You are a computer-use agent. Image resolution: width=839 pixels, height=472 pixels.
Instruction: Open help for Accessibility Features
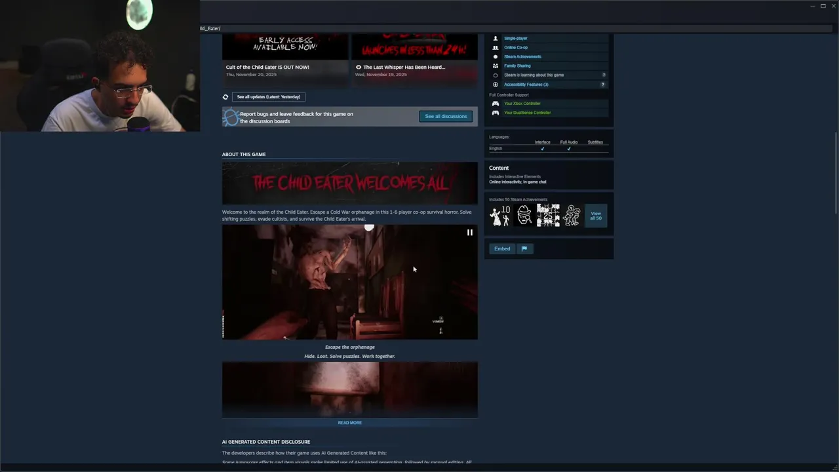point(603,84)
